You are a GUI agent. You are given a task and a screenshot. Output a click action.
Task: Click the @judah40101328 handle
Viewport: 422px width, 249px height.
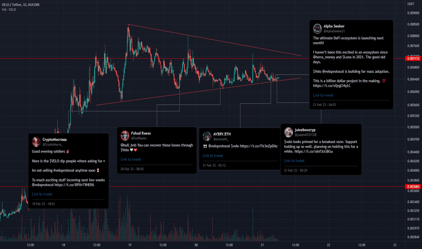click(x=306, y=135)
